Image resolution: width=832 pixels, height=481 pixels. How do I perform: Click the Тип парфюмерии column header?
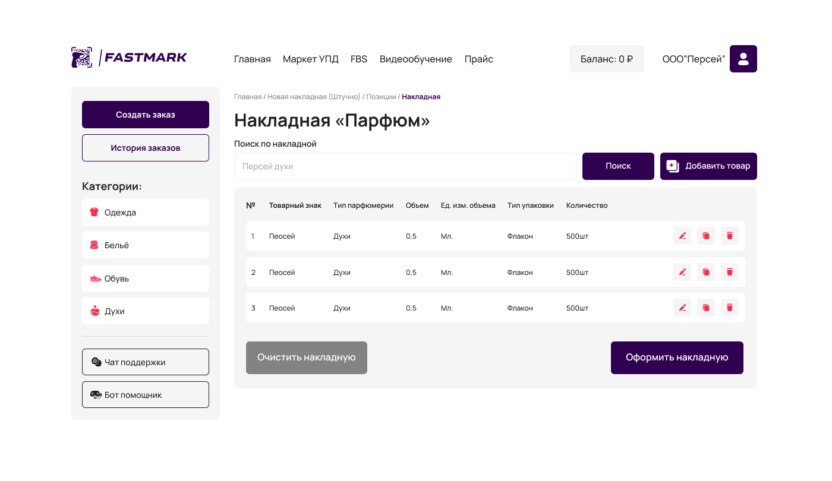click(x=364, y=205)
